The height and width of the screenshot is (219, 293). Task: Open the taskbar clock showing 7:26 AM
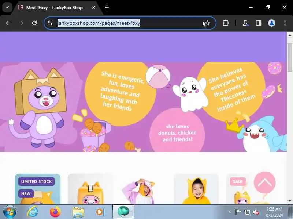click(x=274, y=212)
